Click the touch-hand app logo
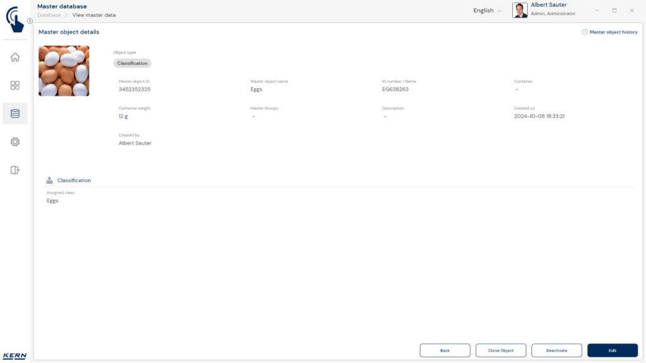646x363 pixels. 15,19
